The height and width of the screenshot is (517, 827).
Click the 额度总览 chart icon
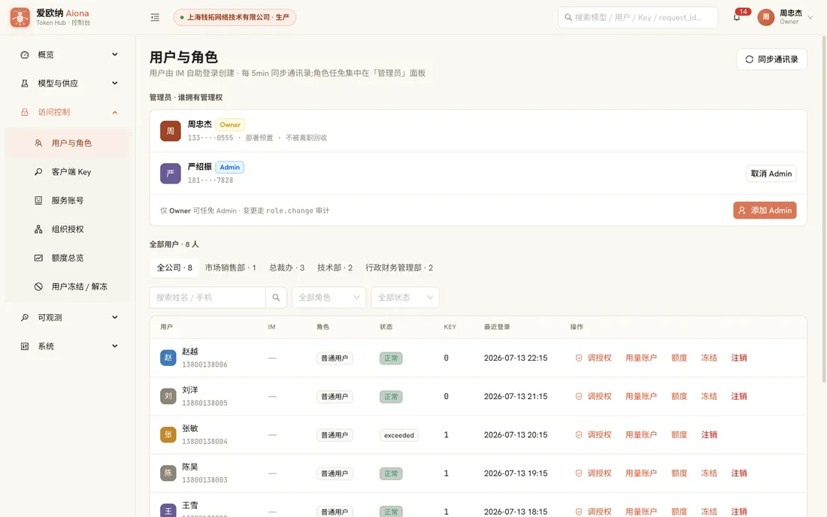pyautogui.click(x=38, y=258)
